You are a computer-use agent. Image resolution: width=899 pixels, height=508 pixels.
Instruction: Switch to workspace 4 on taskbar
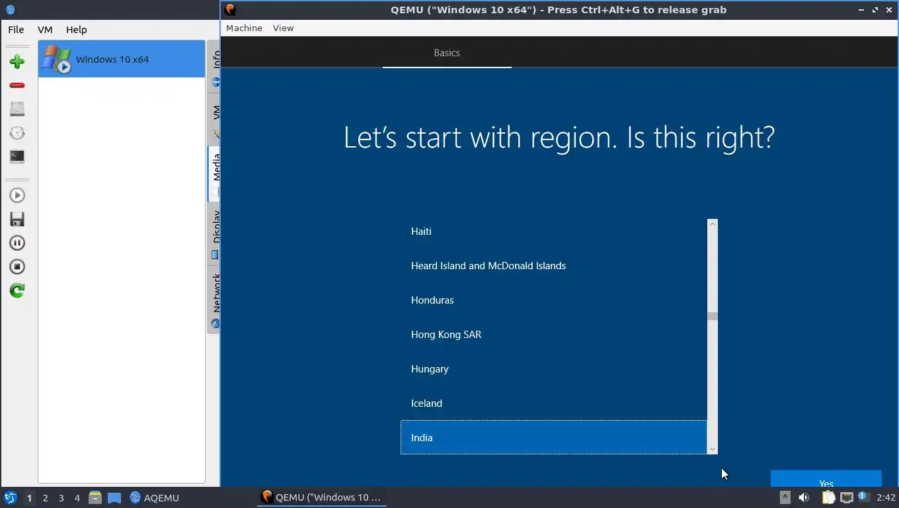(x=77, y=498)
